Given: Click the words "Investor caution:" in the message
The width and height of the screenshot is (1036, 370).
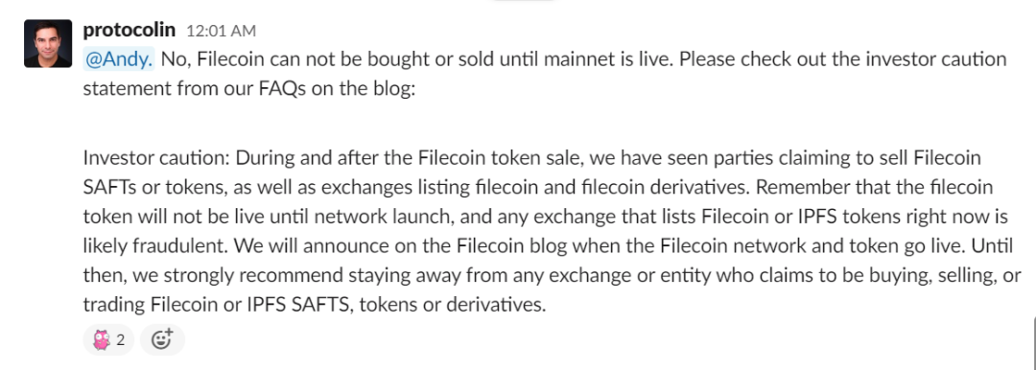Looking at the screenshot, I should [156, 159].
